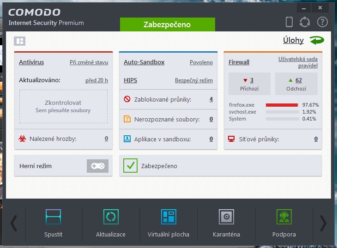337x248 pixels.
Task: Click the red blocked icon beside Zablokované průniky
Action: 127,99
